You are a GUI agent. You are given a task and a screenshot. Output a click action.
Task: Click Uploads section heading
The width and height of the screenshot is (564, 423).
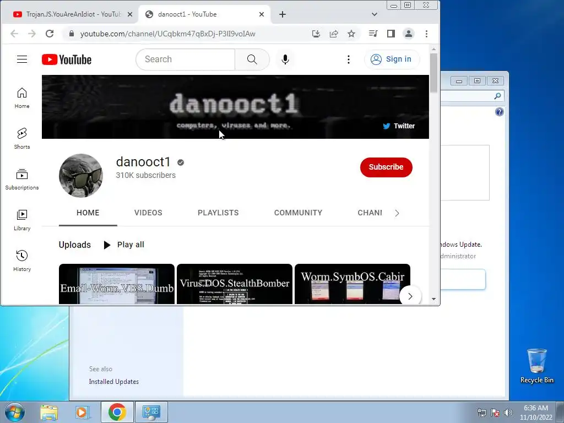click(75, 245)
